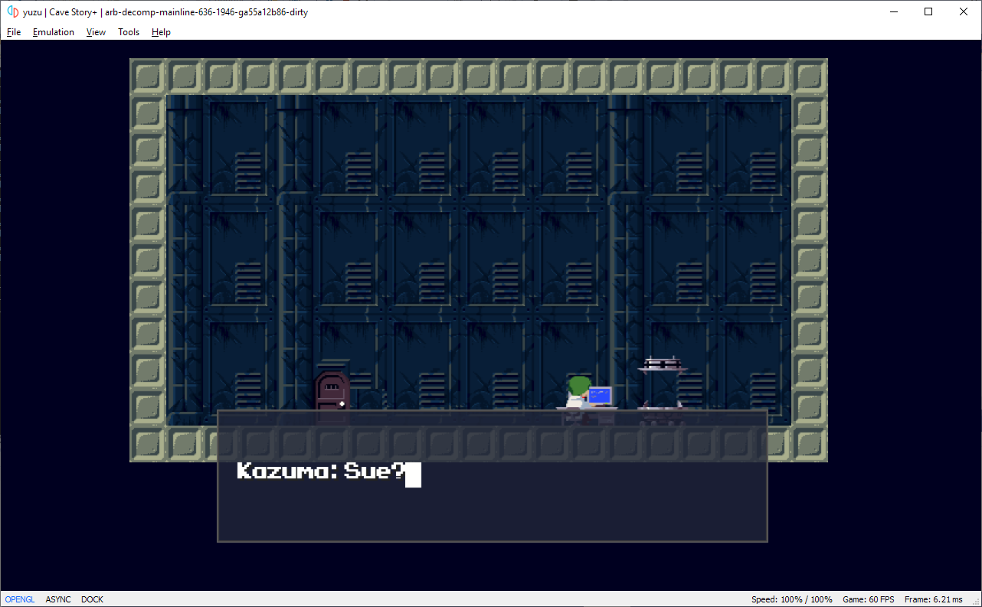Click the Speed: 100% / 100% status text
This screenshot has height=607, width=982.
pos(792,599)
